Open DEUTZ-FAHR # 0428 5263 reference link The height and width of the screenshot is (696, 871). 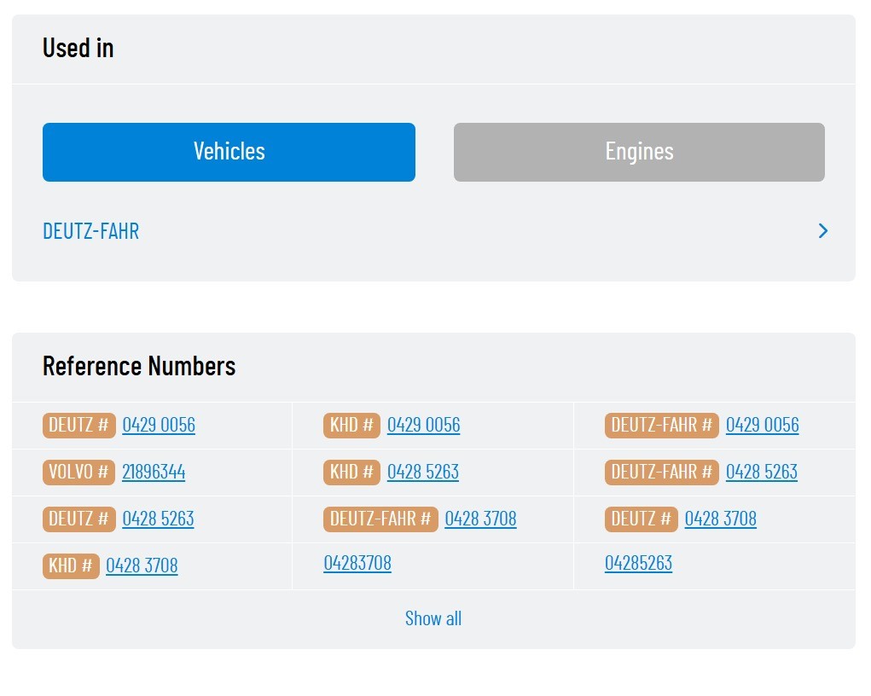(x=762, y=473)
